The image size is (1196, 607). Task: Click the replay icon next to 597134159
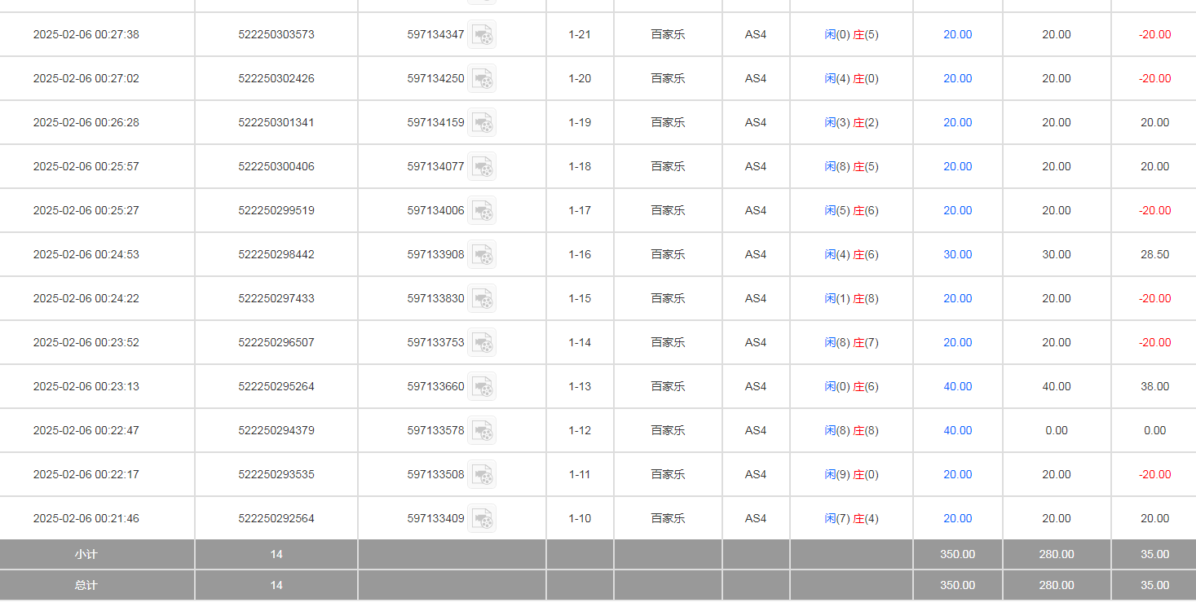pos(482,122)
